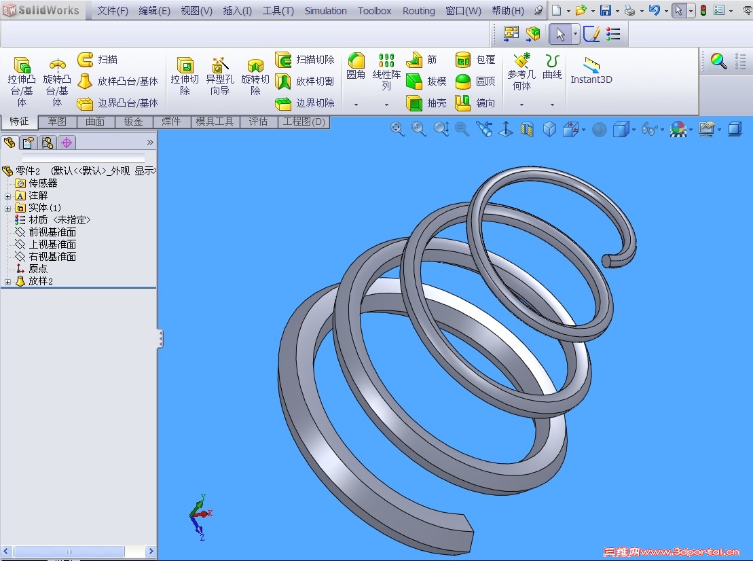The height and width of the screenshot is (561, 753).
Task: Toggle Rebuild traffic light icon
Action: point(703,10)
